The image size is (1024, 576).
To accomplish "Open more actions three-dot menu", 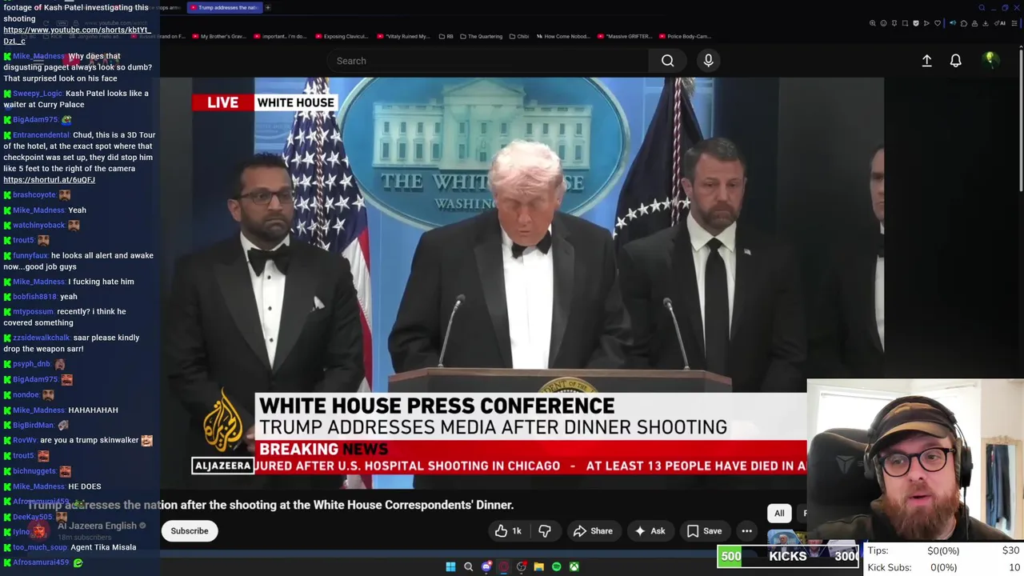I will (746, 531).
